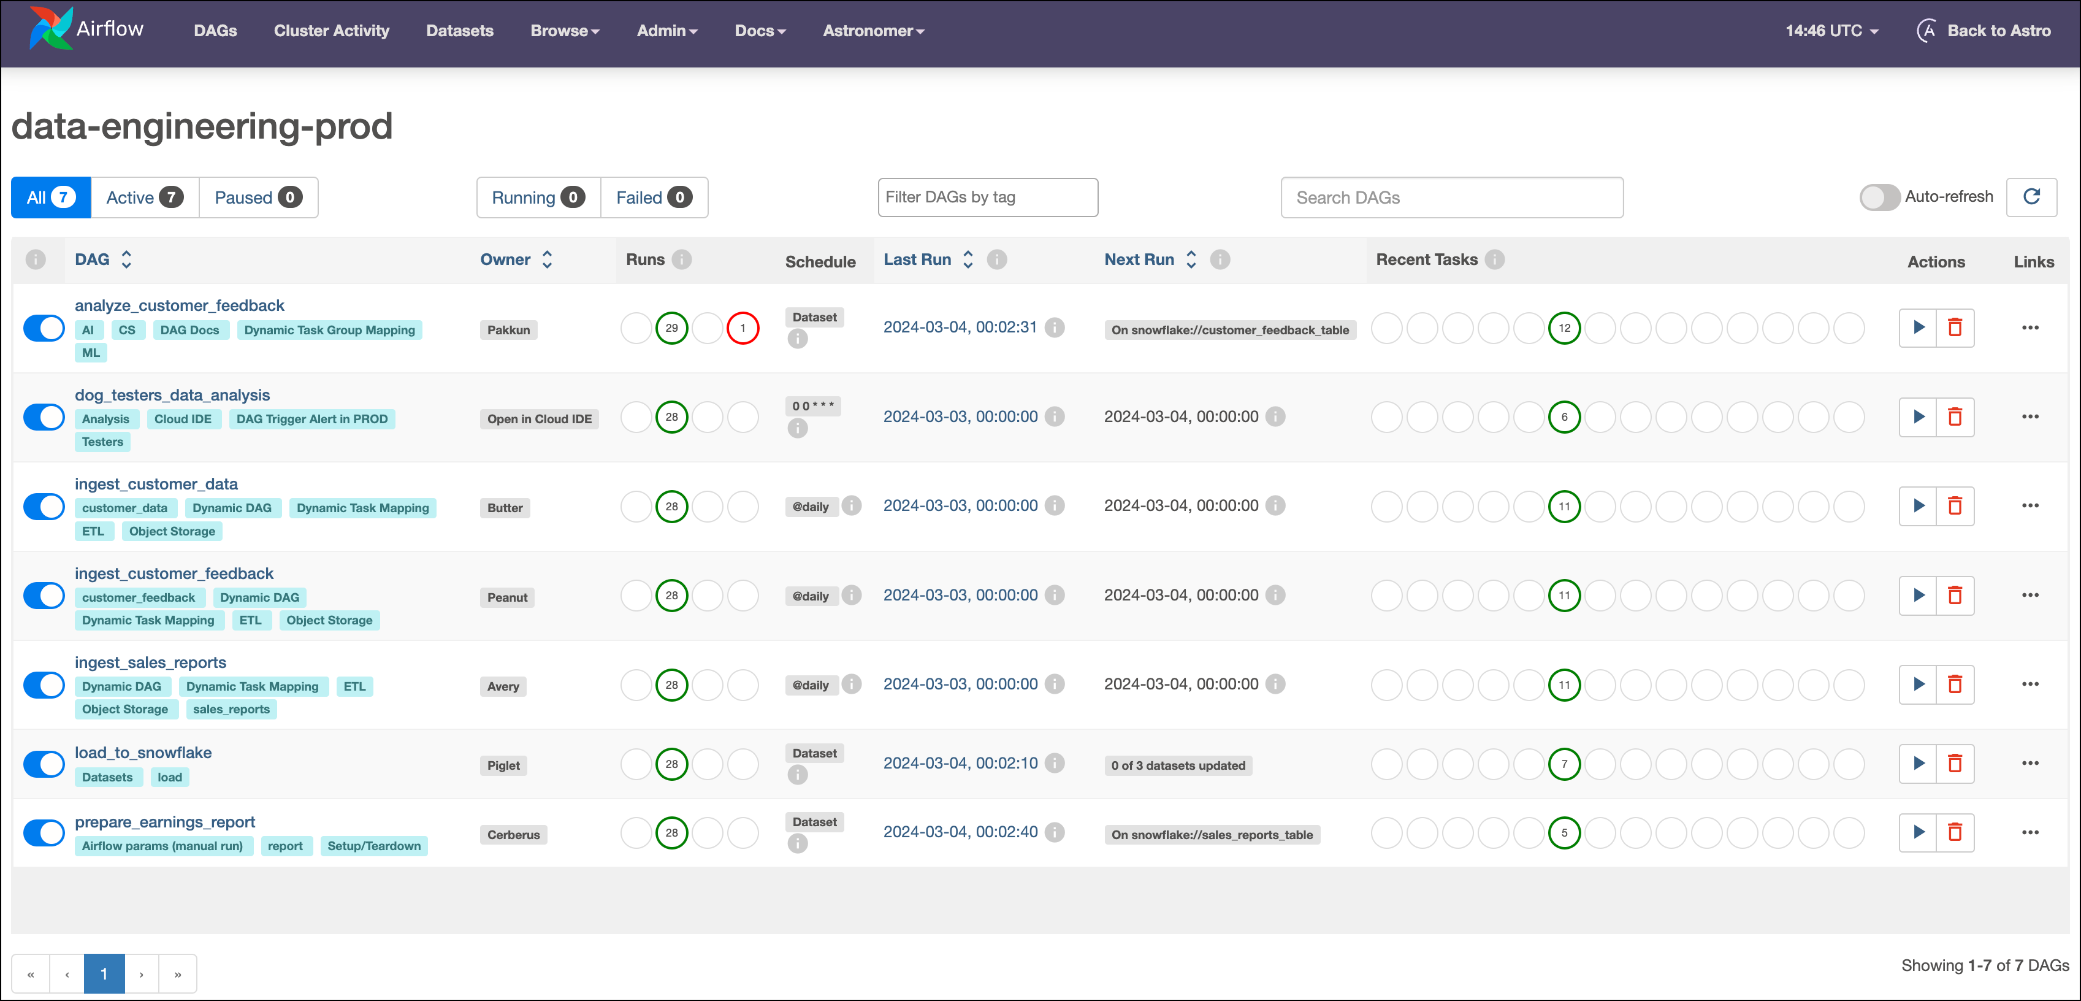This screenshot has width=2081, height=1001.
Task: Trigger the analyze_customer_feedback DAG with the play button
Action: [x=1918, y=328]
